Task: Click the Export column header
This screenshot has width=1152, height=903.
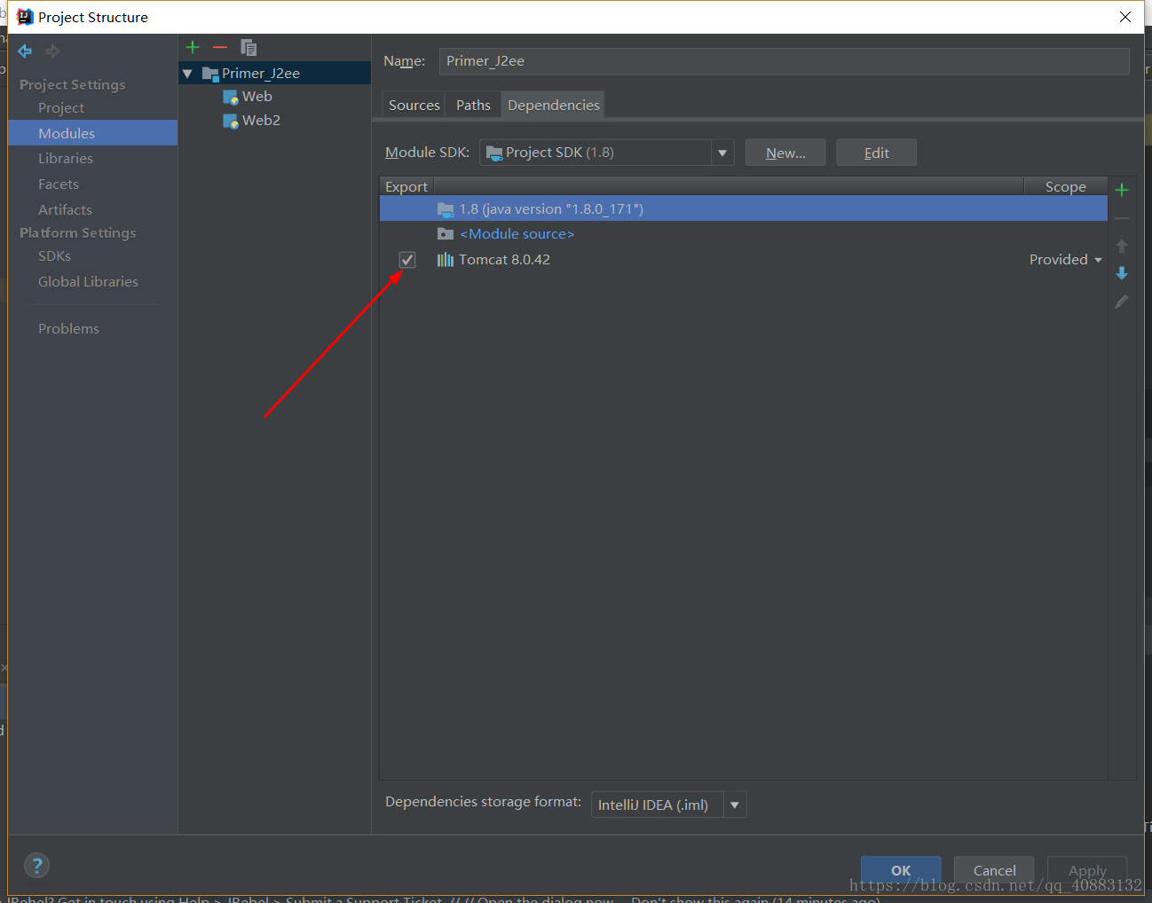Action: [406, 186]
